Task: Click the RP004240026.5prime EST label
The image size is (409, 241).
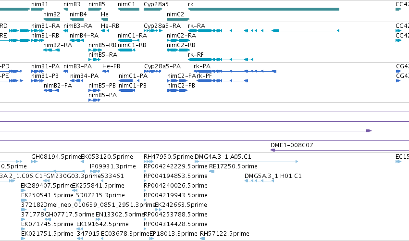Action: point(175,186)
